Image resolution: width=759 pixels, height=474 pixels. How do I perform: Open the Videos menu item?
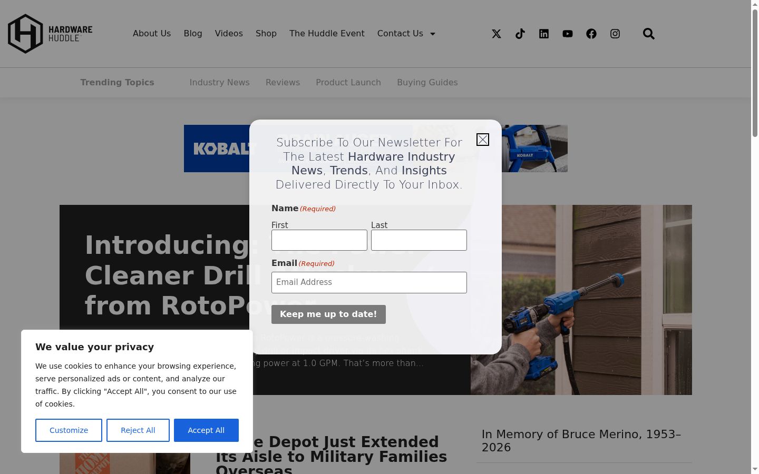click(x=229, y=33)
